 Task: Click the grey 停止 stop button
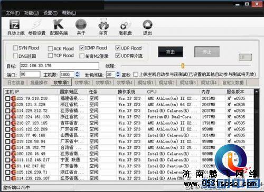coord(207,52)
